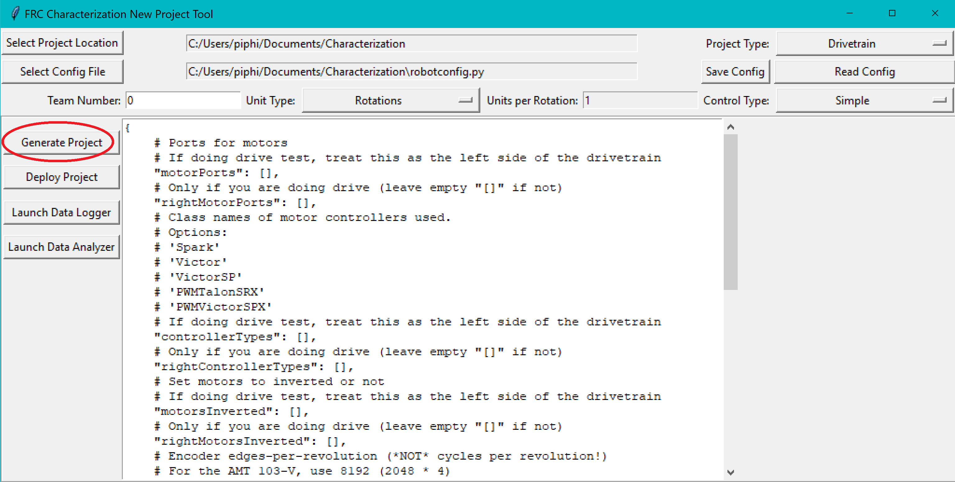Open the Project Type dropdown showing Drivetrain

pyautogui.click(x=864, y=44)
